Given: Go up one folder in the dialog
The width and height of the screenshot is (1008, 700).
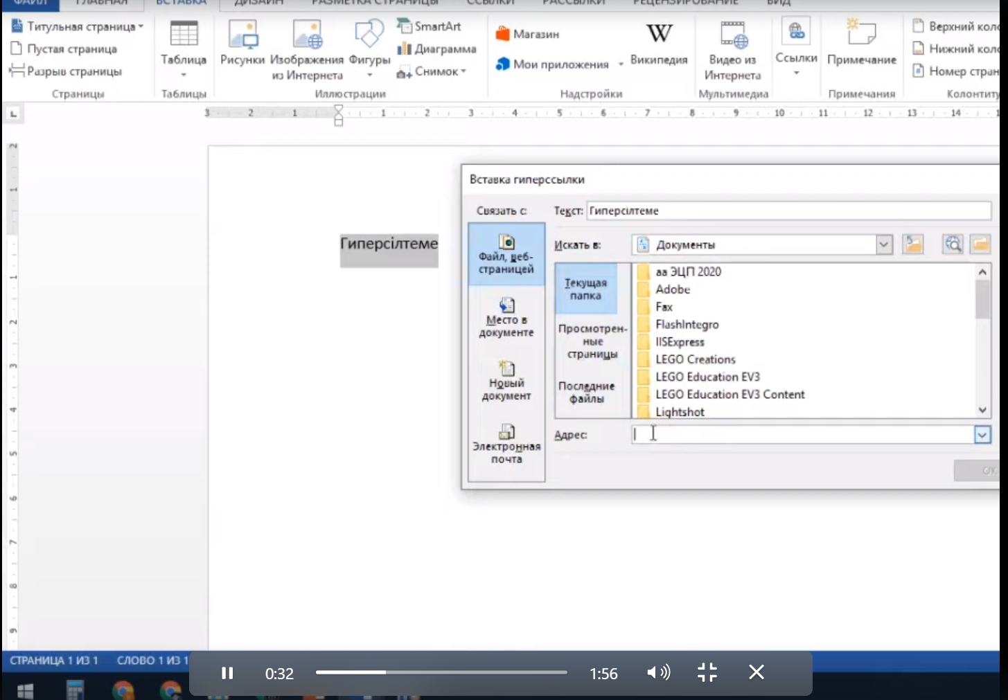Looking at the screenshot, I should (x=913, y=244).
